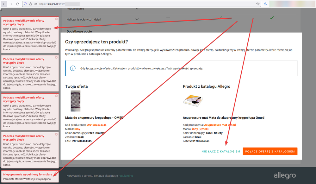
Task: Click the Dodatkowe opcje section heading
Action: 79,31
